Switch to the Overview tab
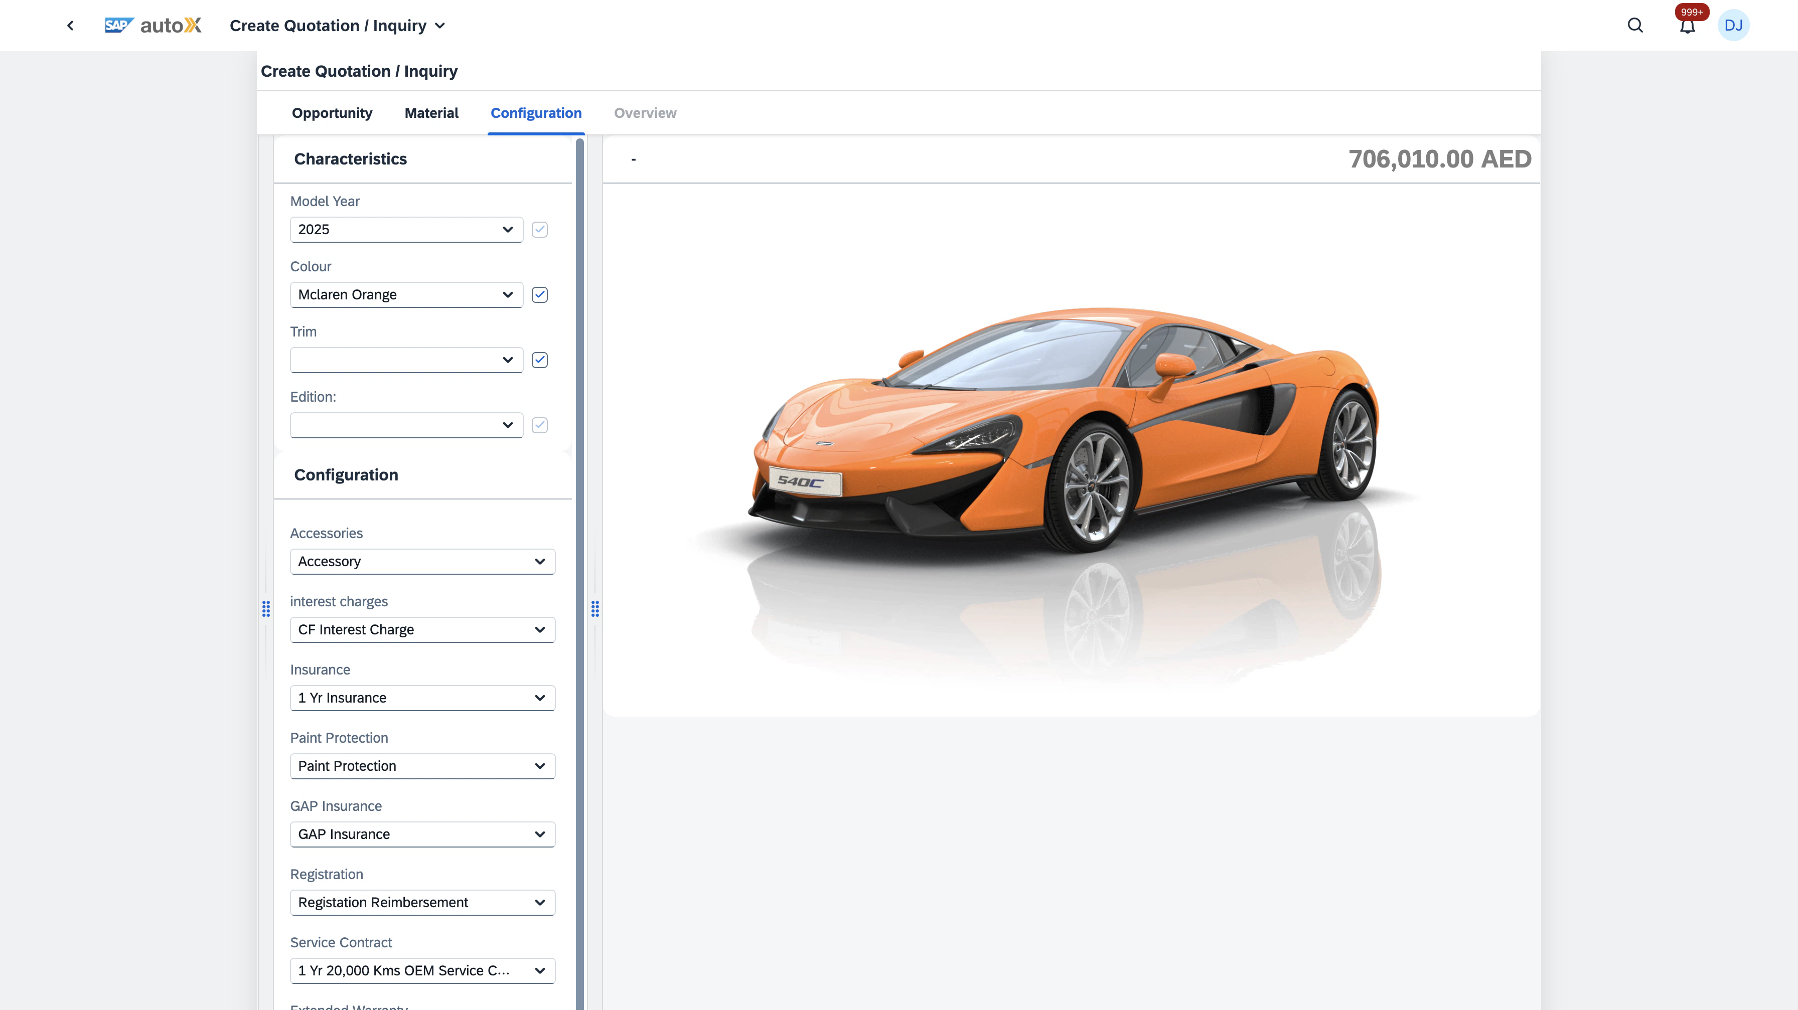This screenshot has height=1010, width=1798. [x=645, y=113]
